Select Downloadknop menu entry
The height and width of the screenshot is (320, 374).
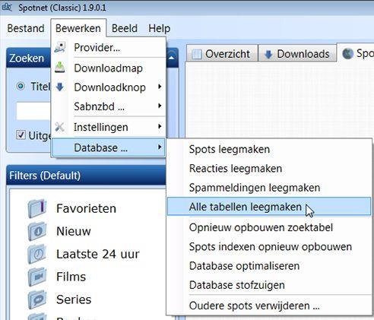pos(109,87)
